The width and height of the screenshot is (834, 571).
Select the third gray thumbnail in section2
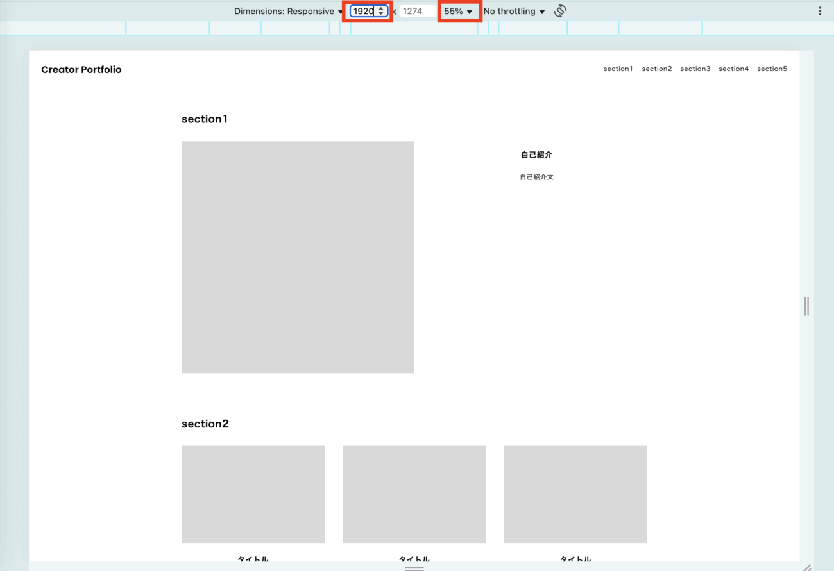(575, 494)
